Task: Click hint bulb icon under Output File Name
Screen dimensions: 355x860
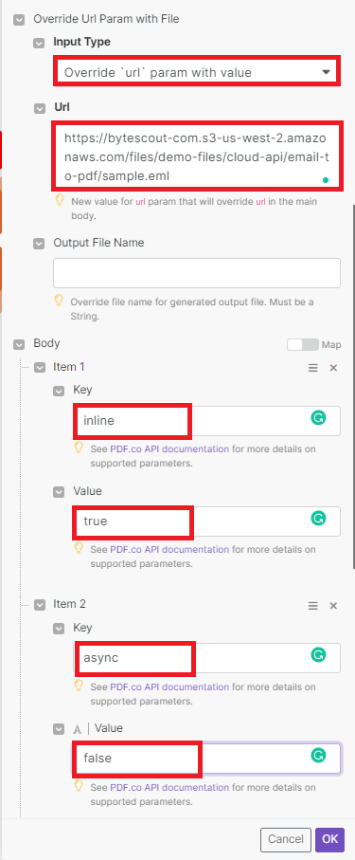Action: pyautogui.click(x=59, y=302)
